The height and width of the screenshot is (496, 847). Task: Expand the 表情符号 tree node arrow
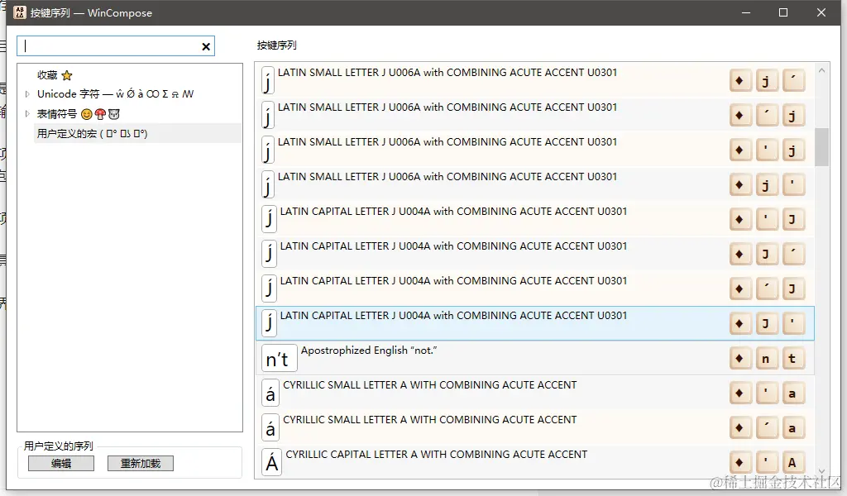27,114
